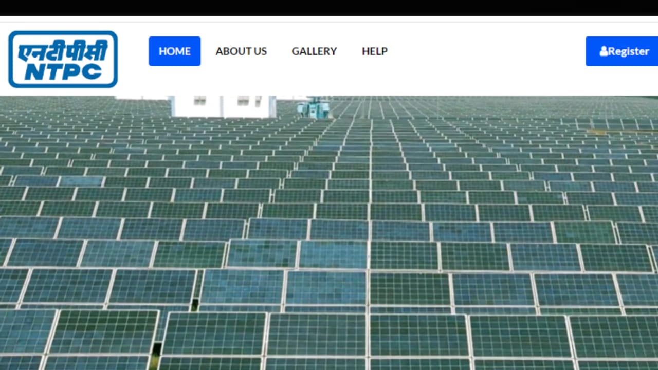
Task: Navigate to the GALLERY section
Action: [314, 51]
